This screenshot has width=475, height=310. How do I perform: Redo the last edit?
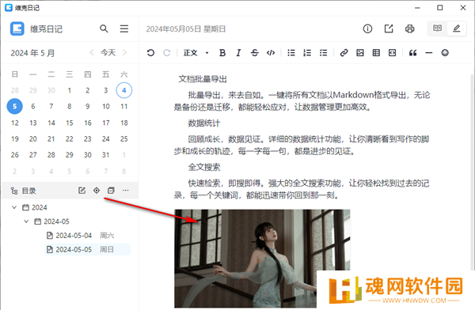pyautogui.click(x=166, y=53)
